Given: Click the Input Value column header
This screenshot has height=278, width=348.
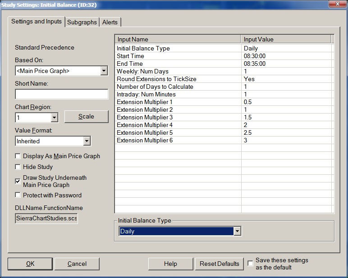Looking at the screenshot, I should click(x=286, y=39).
